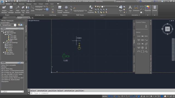Open the annotation scale 1:1 dropdown

click(x=148, y=96)
